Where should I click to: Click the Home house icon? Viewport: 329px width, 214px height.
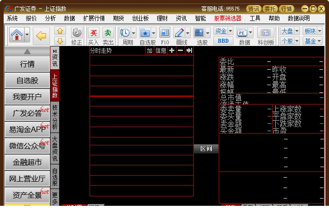click(x=17, y=35)
